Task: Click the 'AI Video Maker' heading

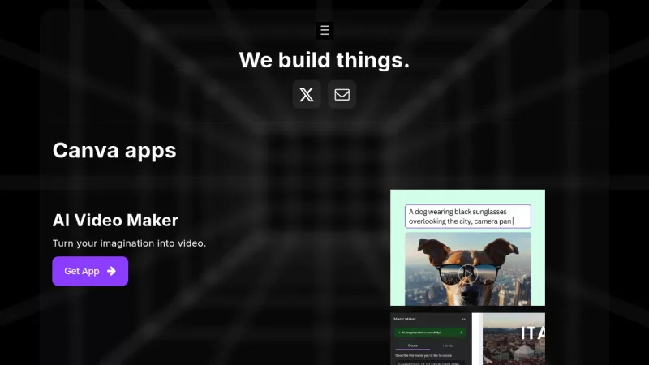Action: click(x=115, y=220)
